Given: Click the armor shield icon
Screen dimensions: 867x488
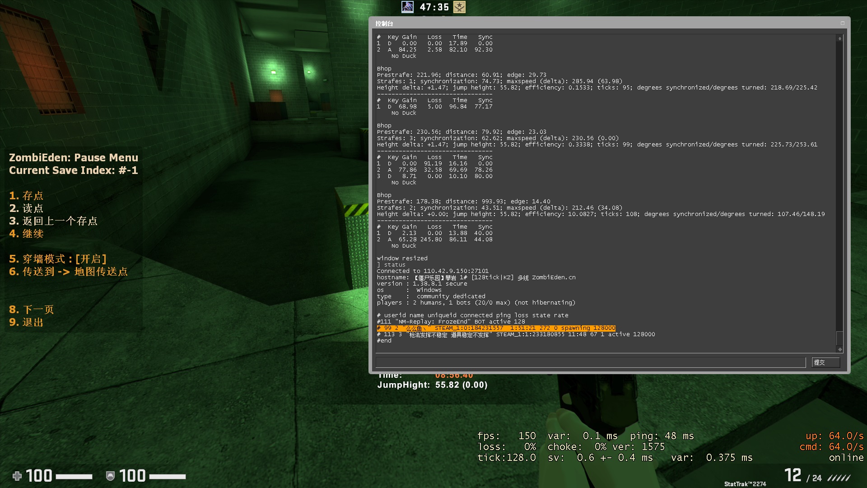Looking at the screenshot, I should point(110,476).
